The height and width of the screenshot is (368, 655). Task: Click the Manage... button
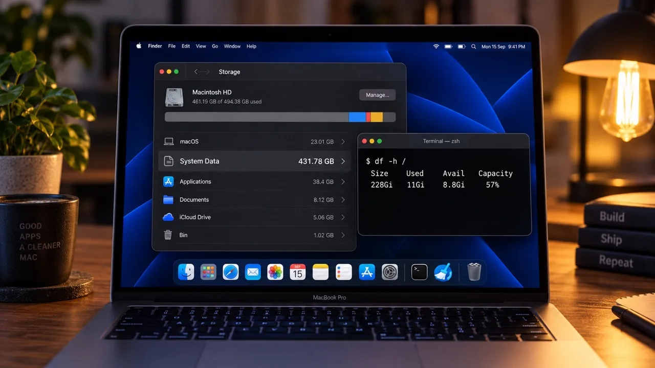[x=377, y=95]
